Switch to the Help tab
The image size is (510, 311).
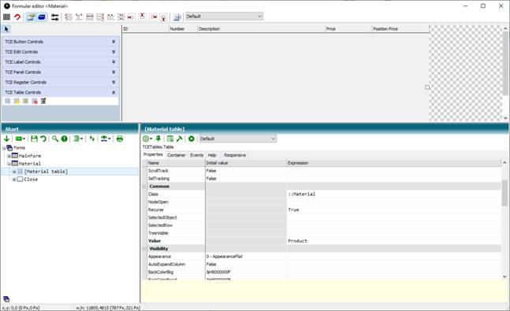pyautogui.click(x=212, y=155)
